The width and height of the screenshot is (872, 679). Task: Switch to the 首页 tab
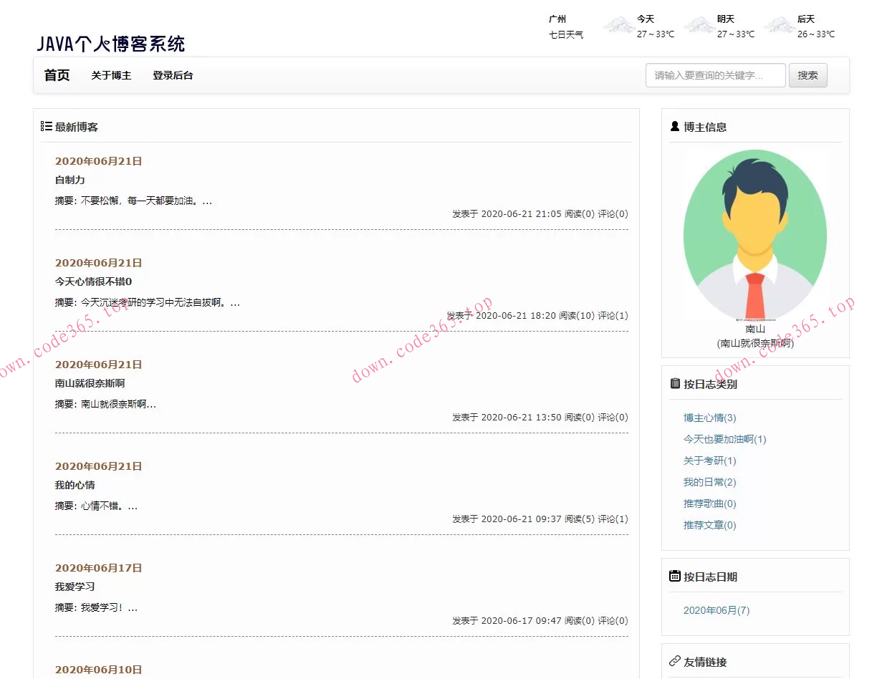pos(56,75)
